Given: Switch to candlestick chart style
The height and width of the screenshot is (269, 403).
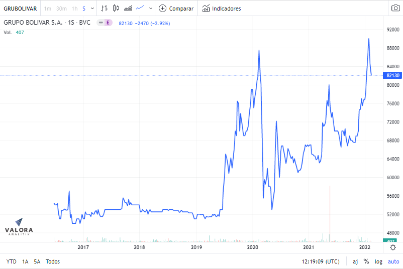Looking at the screenshot, I should pos(116,9).
